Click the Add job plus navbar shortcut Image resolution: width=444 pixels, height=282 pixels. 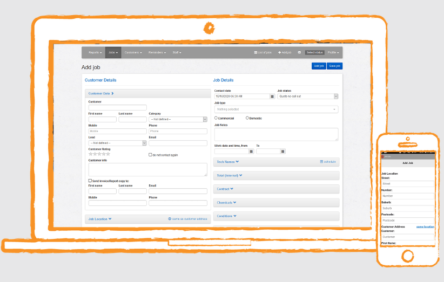coord(285,52)
